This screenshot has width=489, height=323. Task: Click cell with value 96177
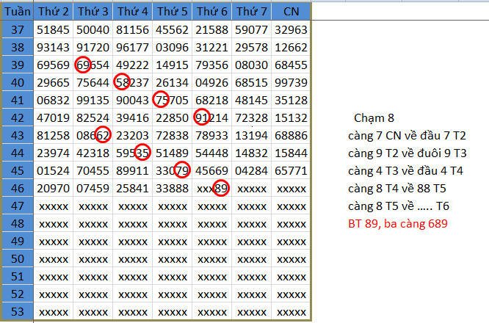(x=133, y=48)
